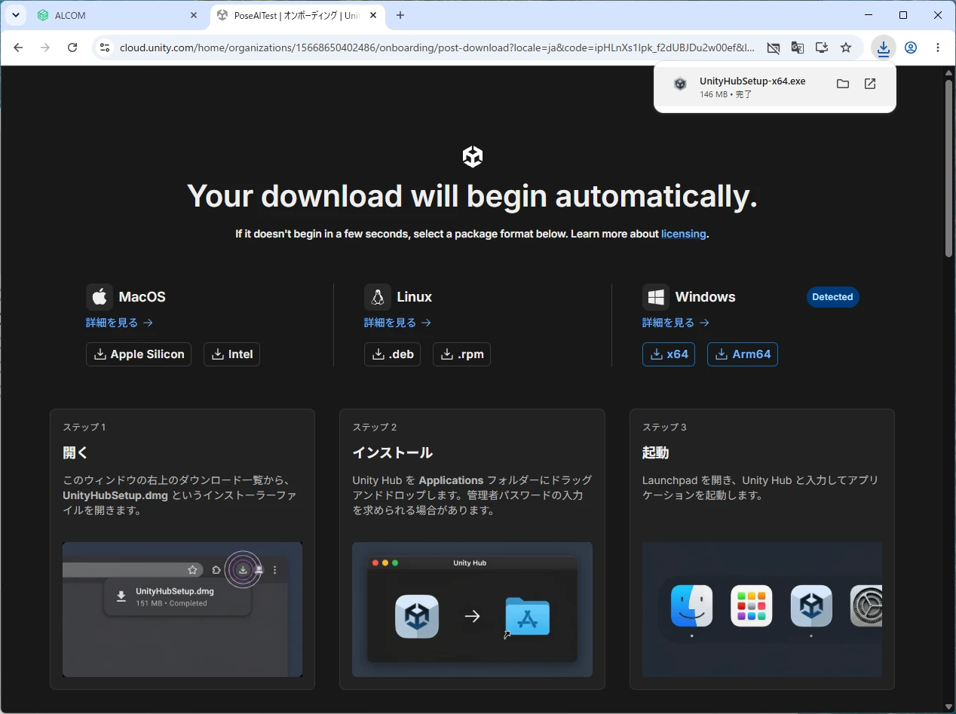Screen dimensions: 956x714
Task: Open the tab search dropdown arrow
Action: pyautogui.click(x=15, y=15)
